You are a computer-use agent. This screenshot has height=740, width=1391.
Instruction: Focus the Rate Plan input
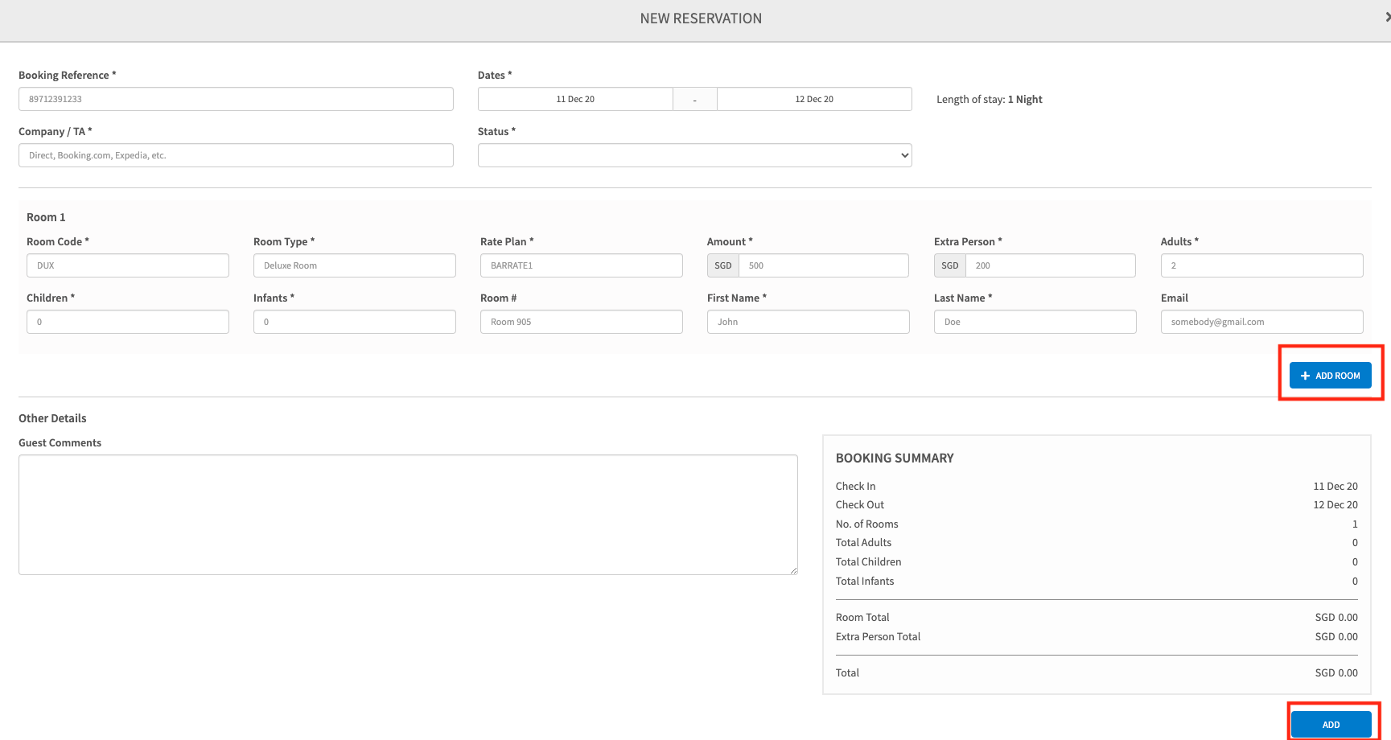click(x=582, y=265)
